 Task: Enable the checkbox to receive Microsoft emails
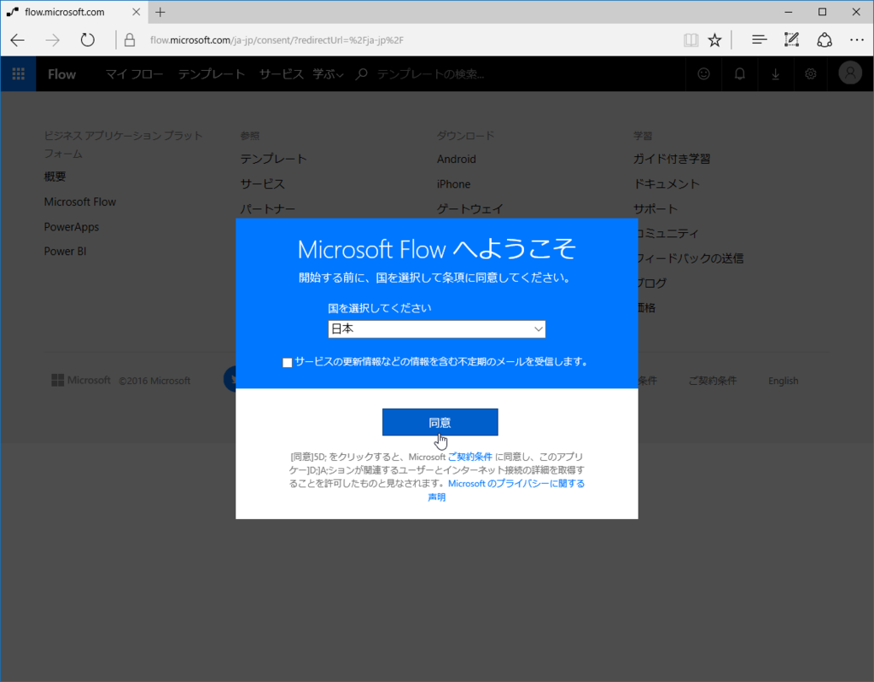pos(287,362)
